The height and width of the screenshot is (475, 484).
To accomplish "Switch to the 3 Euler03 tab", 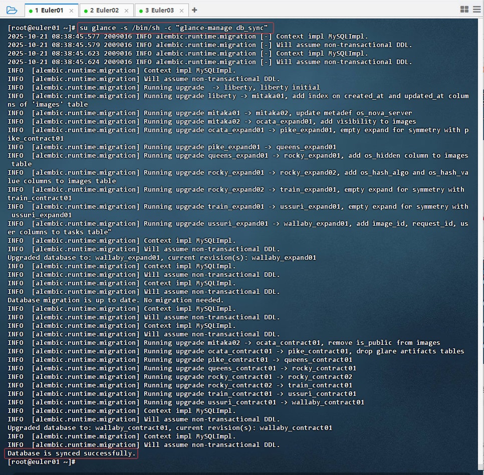I will pos(162,10).
